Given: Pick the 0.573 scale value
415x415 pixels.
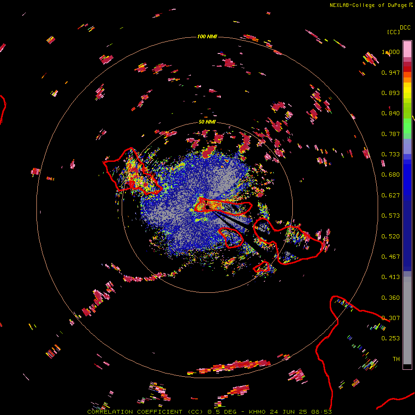Looking at the screenshot, I should pos(391,216).
